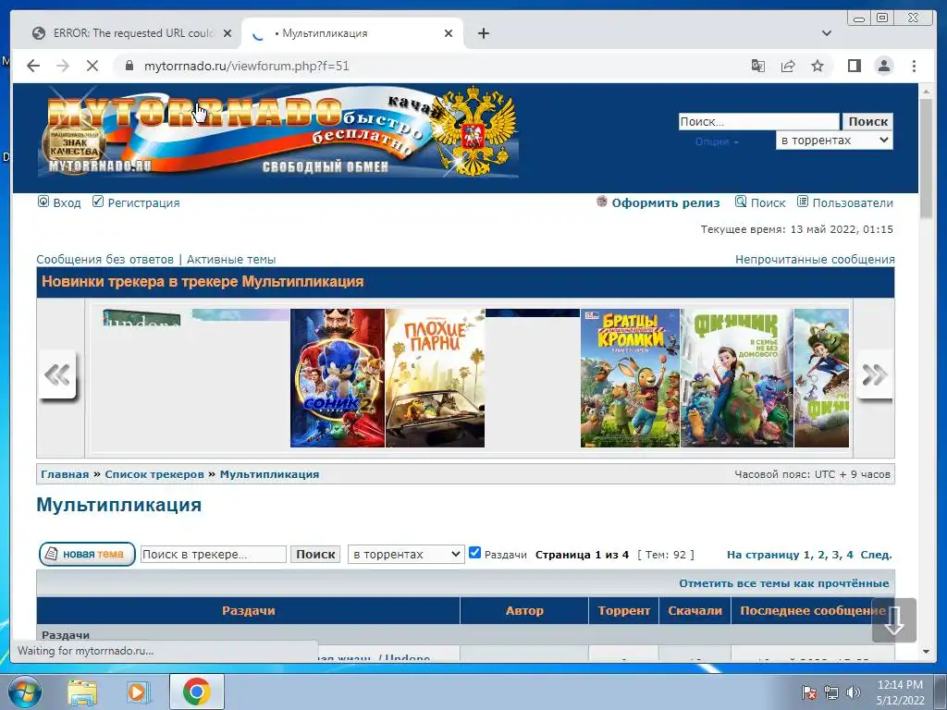Share this page via the share icon
947x710 pixels.
pyautogui.click(x=788, y=66)
